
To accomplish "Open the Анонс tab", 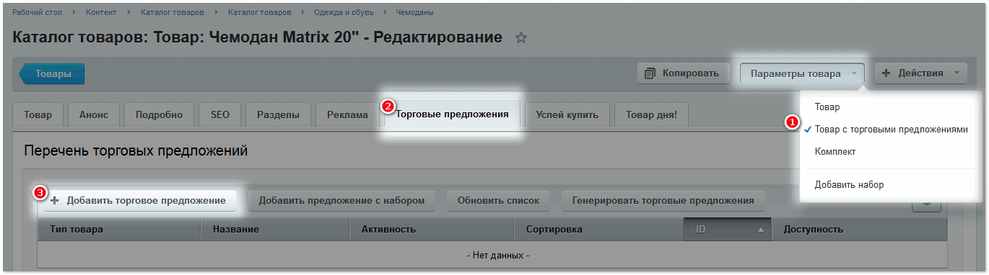I will 94,114.
